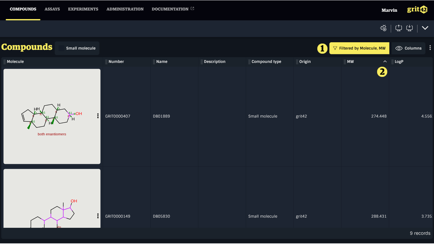Click grit42 origin in DB01889 row
This screenshot has width=434, height=244.
click(x=301, y=116)
